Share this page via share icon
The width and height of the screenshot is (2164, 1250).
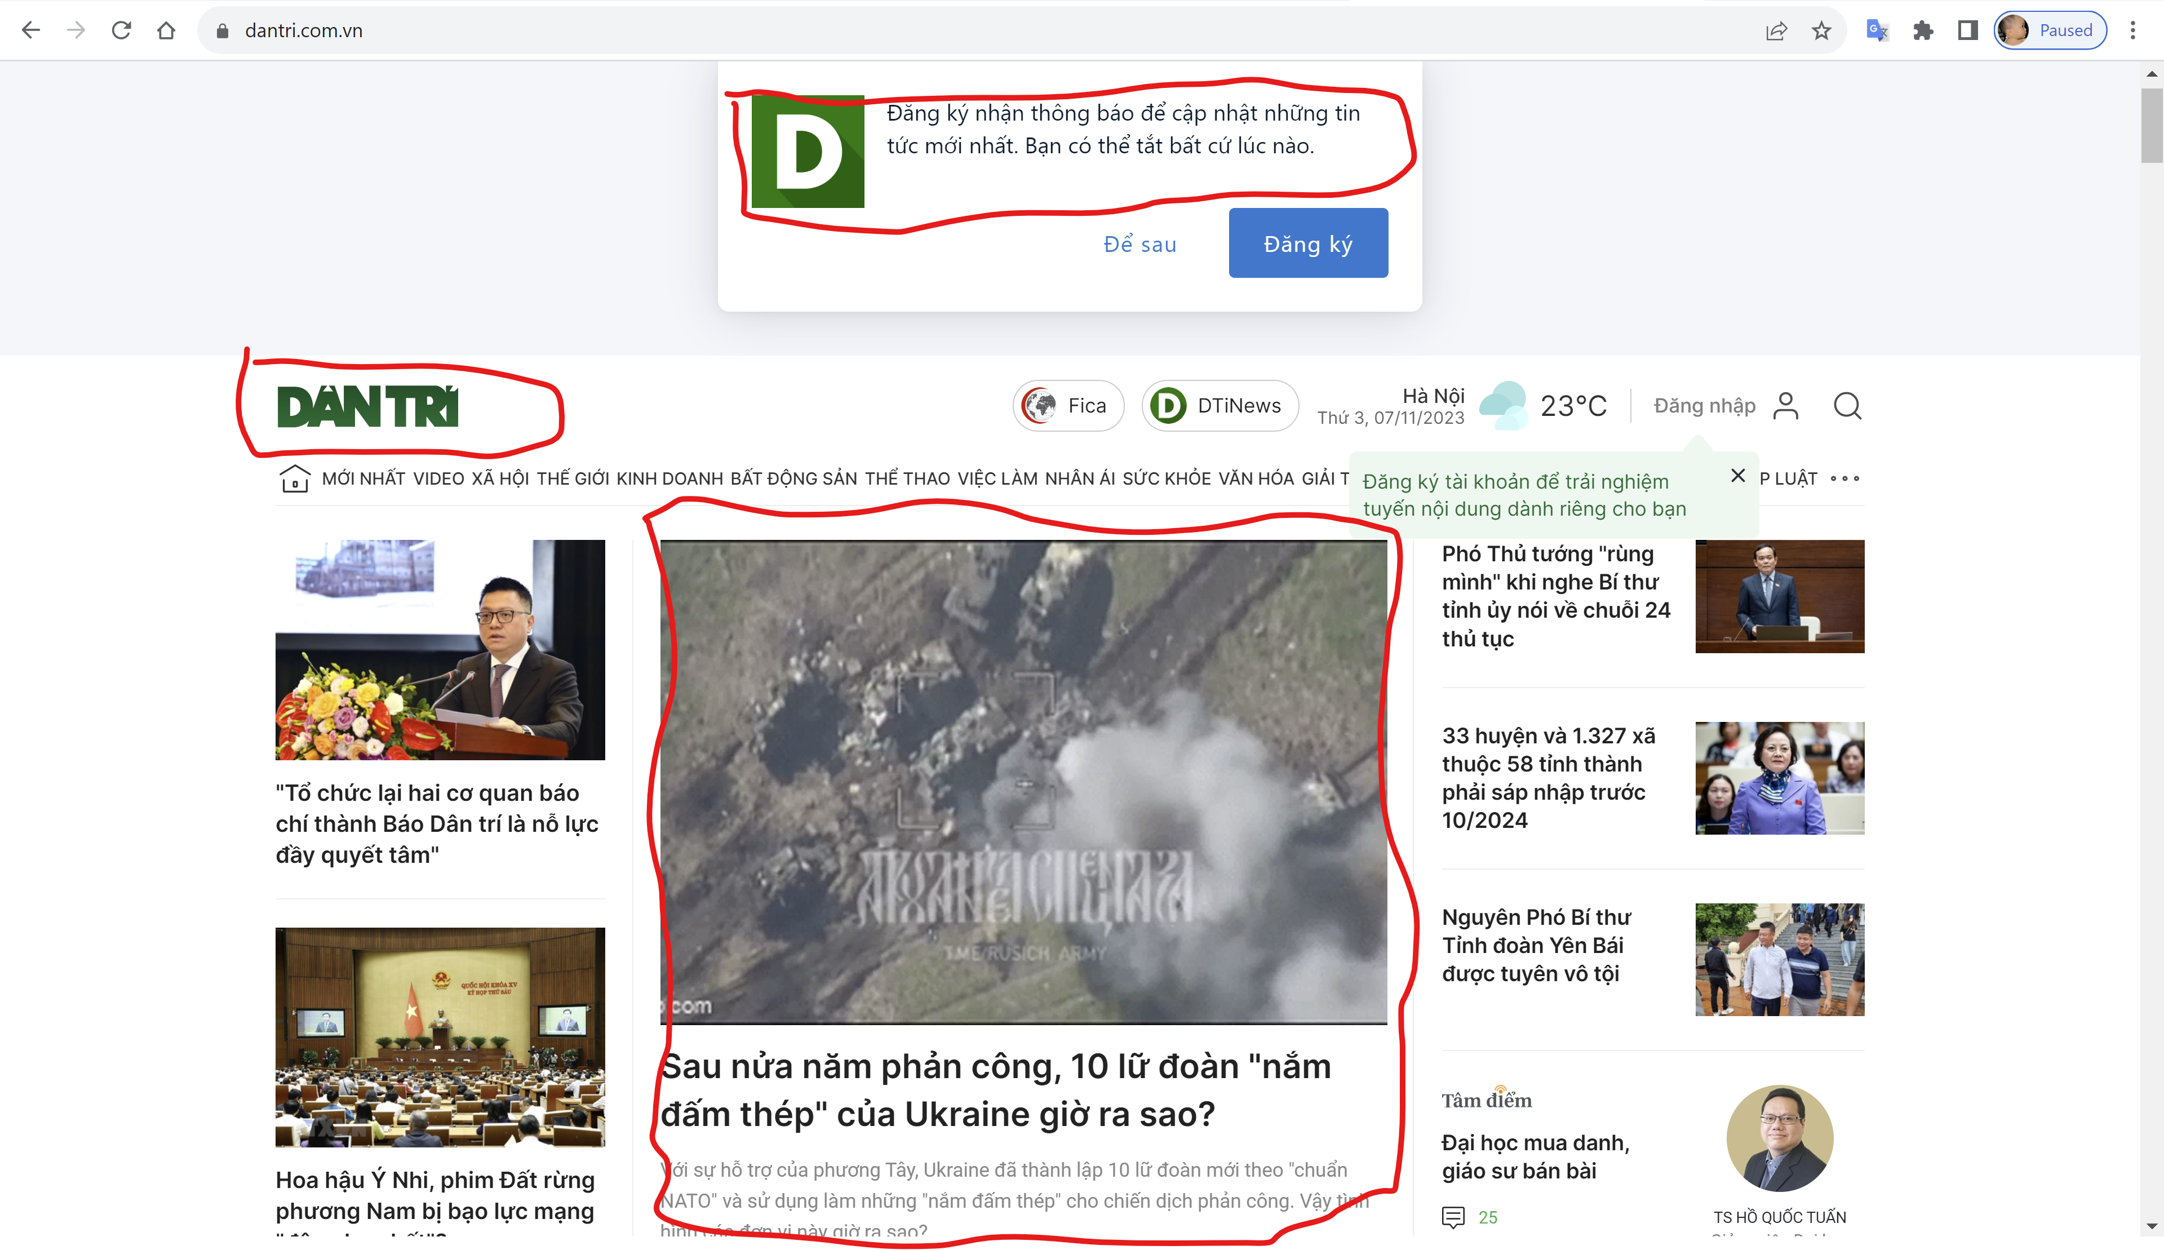click(1776, 31)
